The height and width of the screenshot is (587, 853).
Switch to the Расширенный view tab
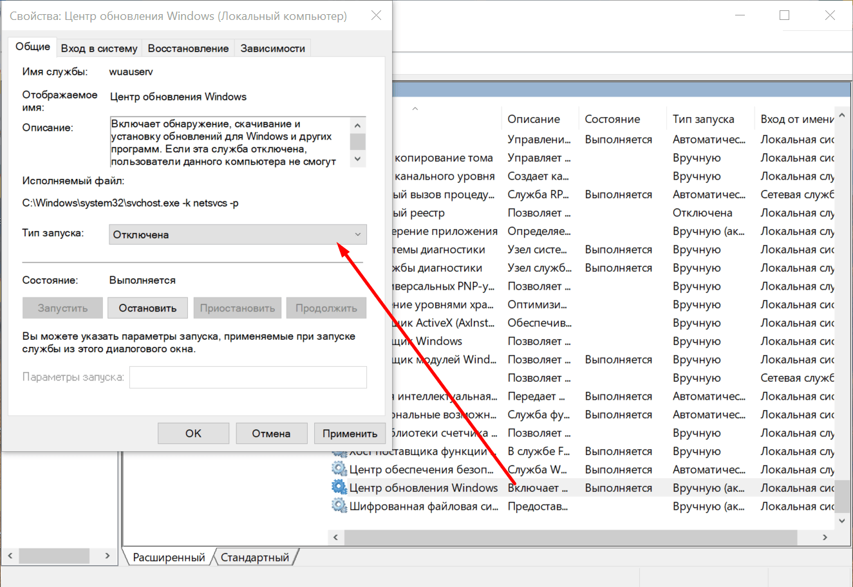coord(169,557)
